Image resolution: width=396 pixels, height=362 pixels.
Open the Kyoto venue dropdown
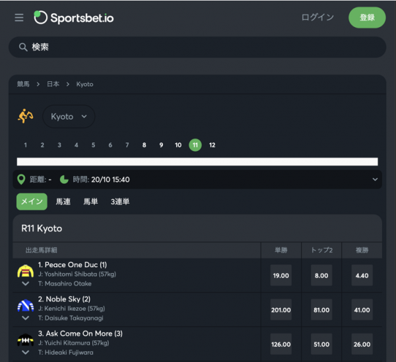69,117
